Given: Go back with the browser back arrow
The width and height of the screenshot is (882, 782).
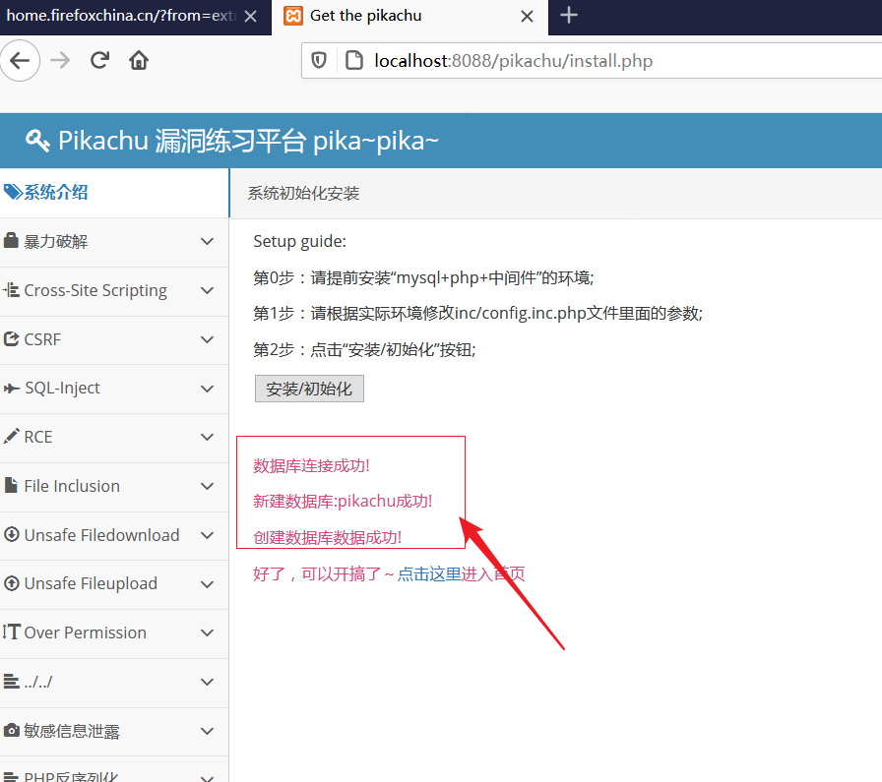Looking at the screenshot, I should [x=20, y=60].
